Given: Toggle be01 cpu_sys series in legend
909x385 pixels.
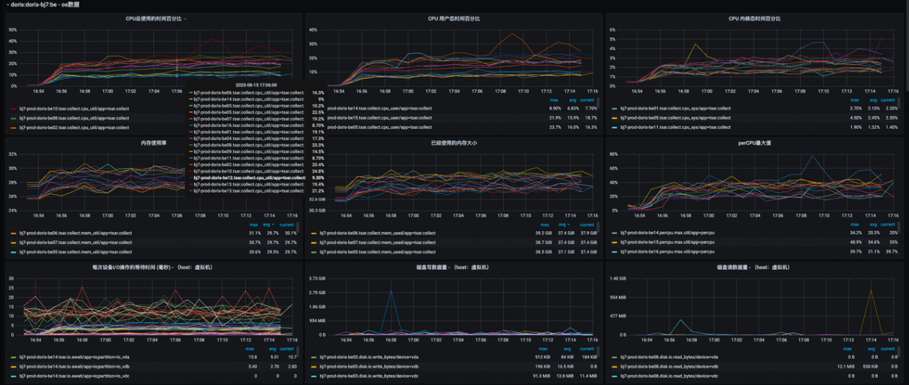Looking at the screenshot, I should [x=675, y=108].
